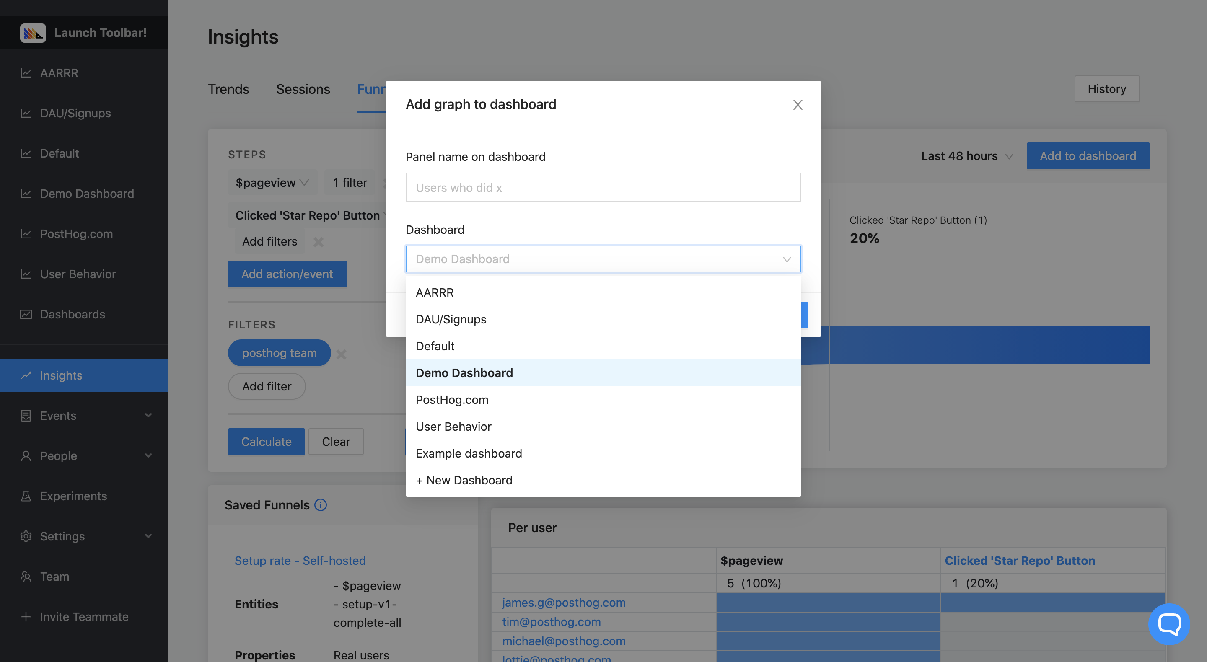Image resolution: width=1207 pixels, height=662 pixels.
Task: Expand the Events sidebar submenu
Action: pos(148,416)
